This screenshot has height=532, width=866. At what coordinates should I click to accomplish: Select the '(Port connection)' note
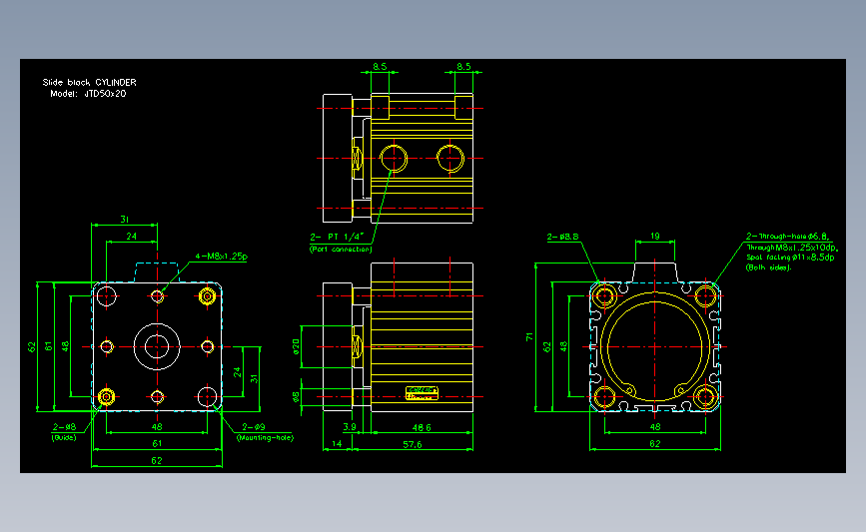tap(341, 250)
